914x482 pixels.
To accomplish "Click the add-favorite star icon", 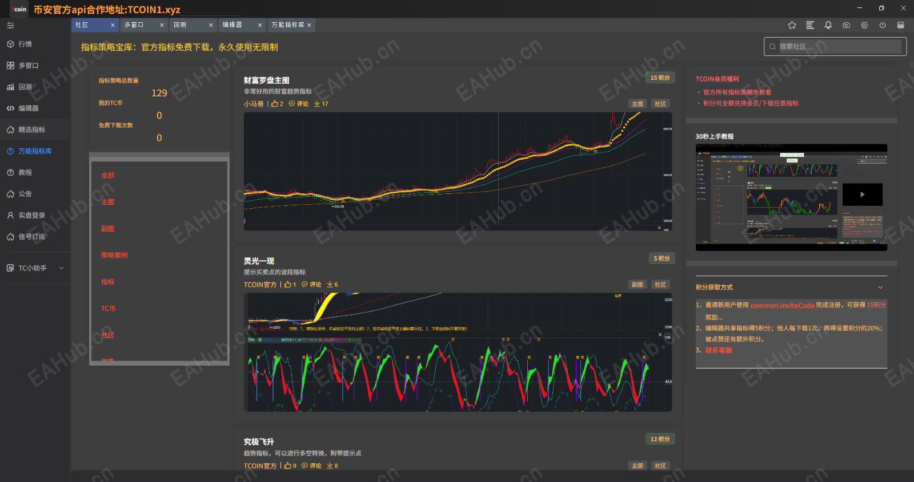I will click(792, 25).
